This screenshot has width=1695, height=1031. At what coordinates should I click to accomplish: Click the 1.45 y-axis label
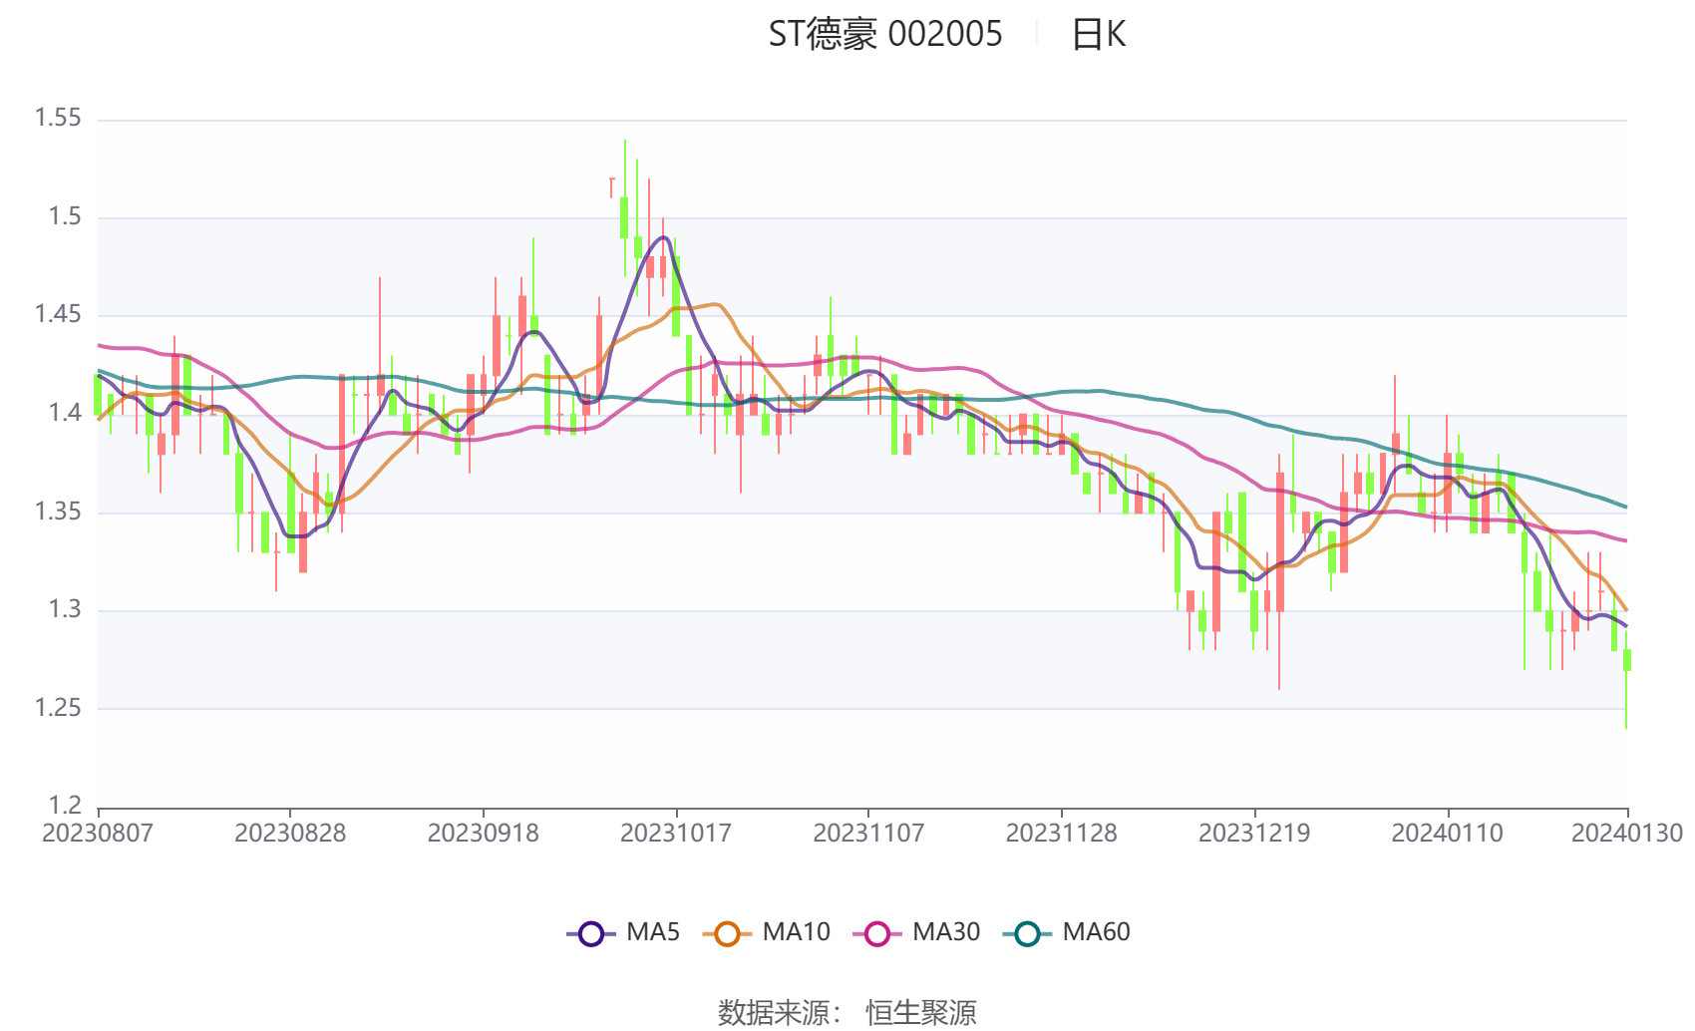pos(58,314)
